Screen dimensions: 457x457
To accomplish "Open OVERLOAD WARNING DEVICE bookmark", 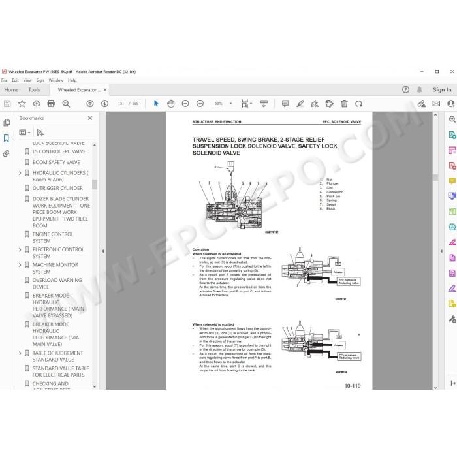I will click(x=57, y=283).
